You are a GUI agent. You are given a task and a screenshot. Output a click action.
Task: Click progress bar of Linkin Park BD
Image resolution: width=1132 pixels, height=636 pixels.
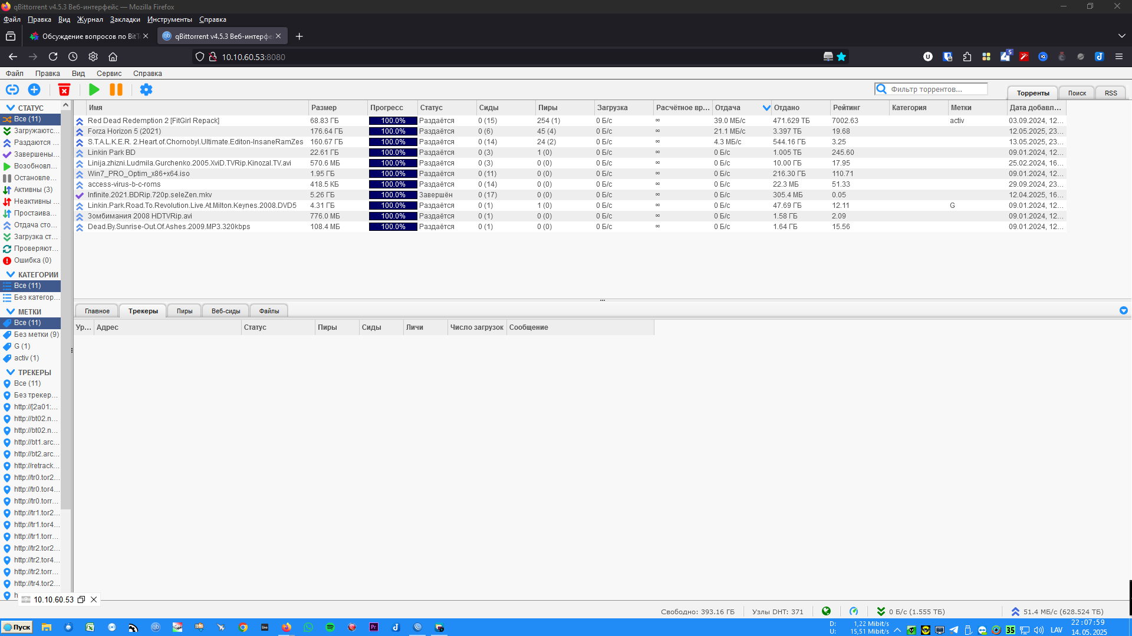(393, 153)
